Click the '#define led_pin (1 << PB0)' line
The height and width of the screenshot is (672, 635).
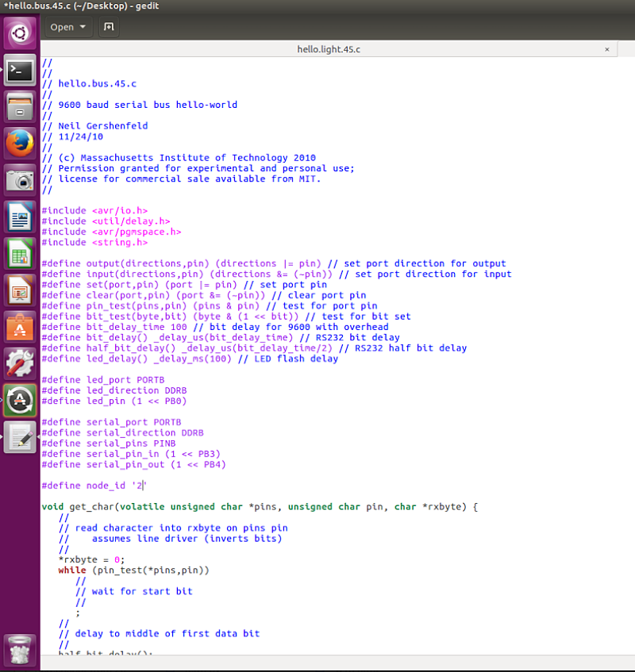tap(114, 401)
